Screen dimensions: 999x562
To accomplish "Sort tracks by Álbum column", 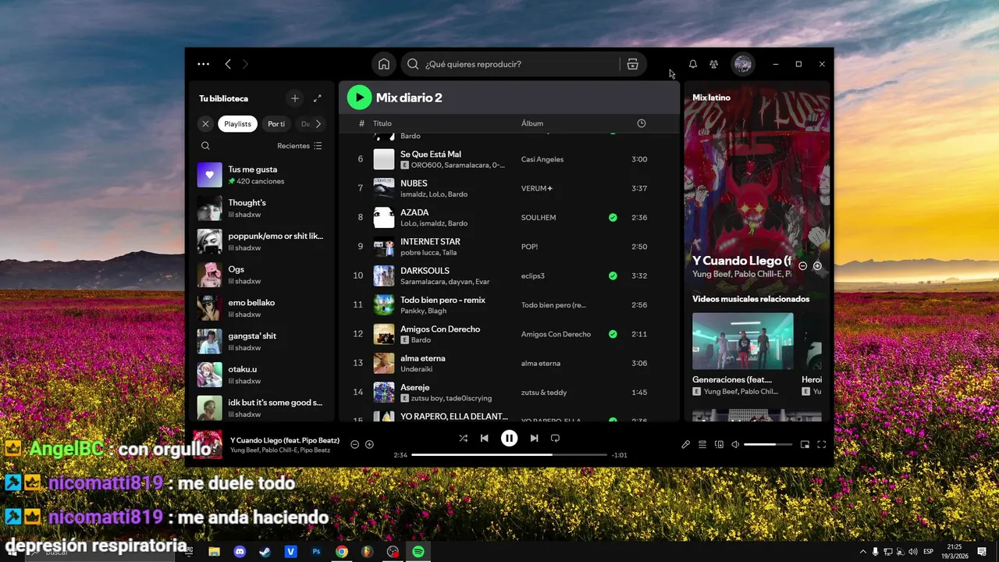I will 532,123.
